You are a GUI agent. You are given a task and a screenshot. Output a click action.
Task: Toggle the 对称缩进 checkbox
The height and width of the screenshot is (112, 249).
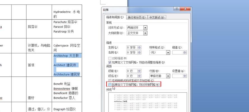point(110,58)
